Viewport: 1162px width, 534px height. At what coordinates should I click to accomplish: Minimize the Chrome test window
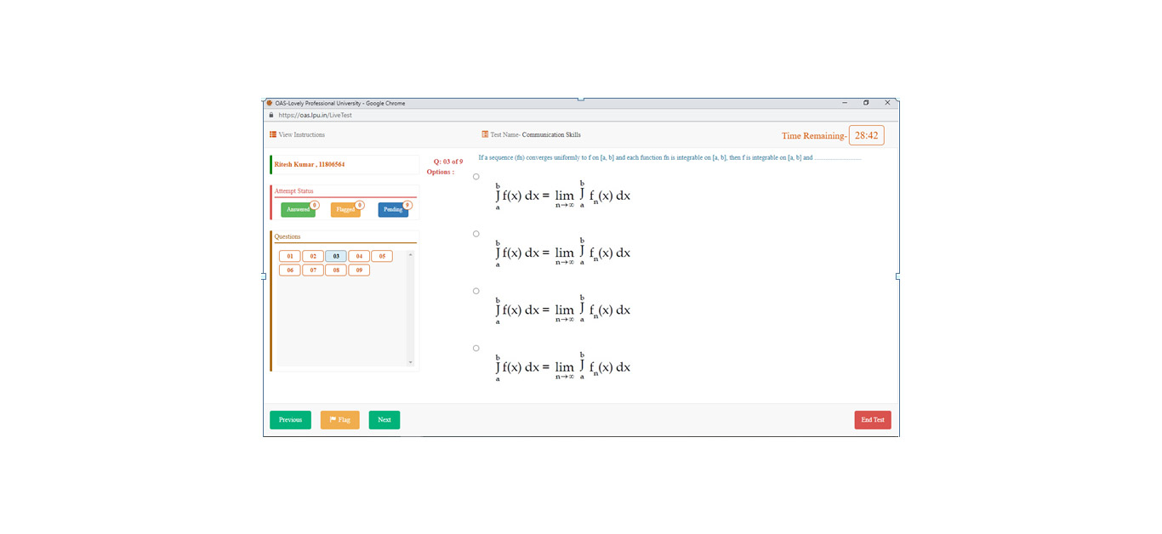pos(845,103)
